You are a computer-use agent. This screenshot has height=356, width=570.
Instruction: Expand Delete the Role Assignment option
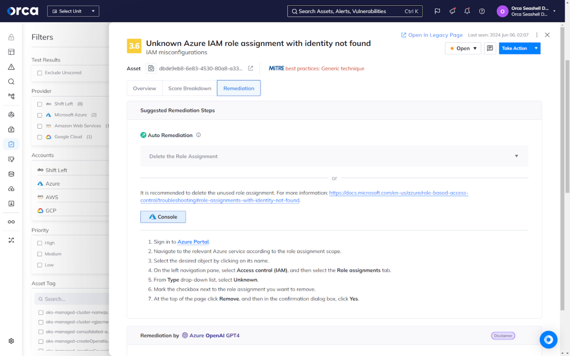click(334, 156)
